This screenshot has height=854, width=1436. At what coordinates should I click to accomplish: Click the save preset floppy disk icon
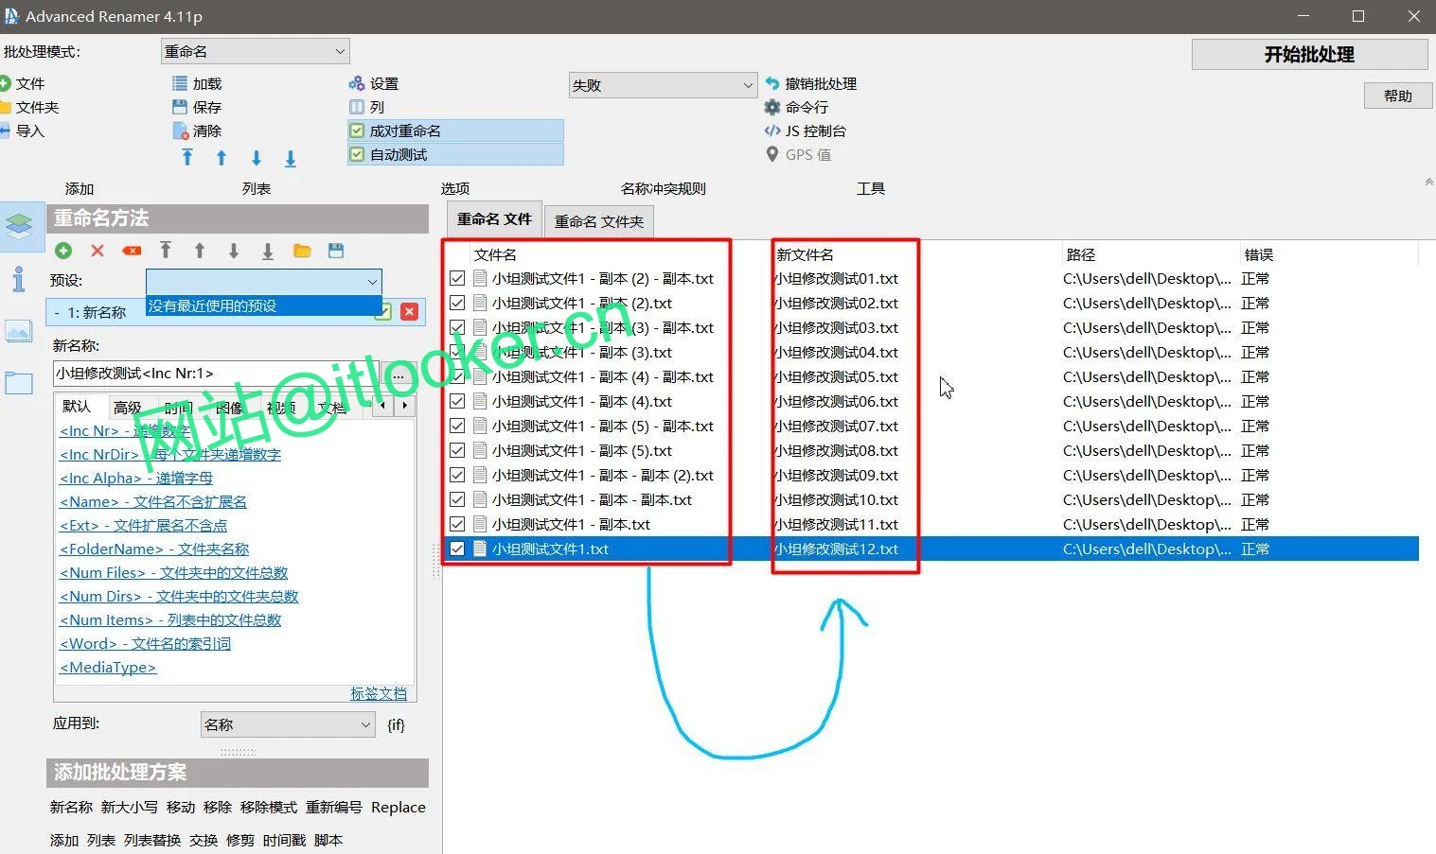click(336, 251)
